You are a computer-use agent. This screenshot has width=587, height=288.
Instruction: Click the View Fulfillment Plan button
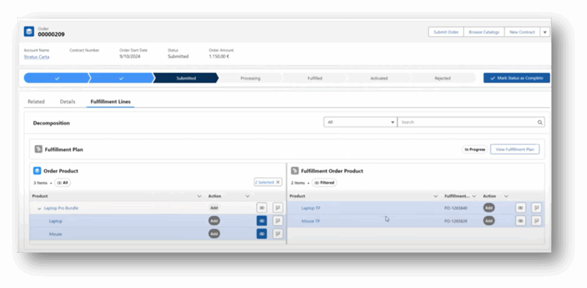point(514,149)
